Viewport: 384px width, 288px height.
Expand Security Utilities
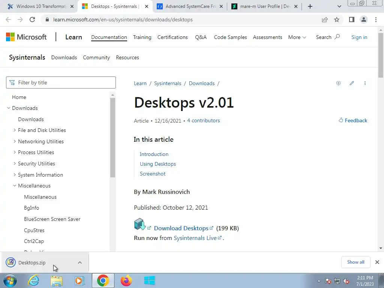(15, 163)
